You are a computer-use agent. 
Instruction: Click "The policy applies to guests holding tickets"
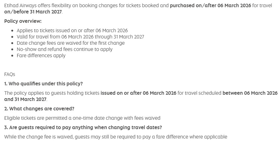pos(52,93)
